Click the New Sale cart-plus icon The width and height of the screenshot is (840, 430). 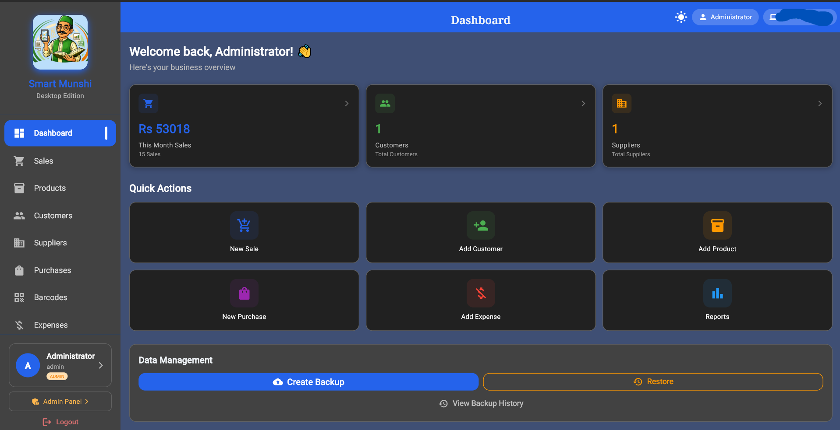244,225
